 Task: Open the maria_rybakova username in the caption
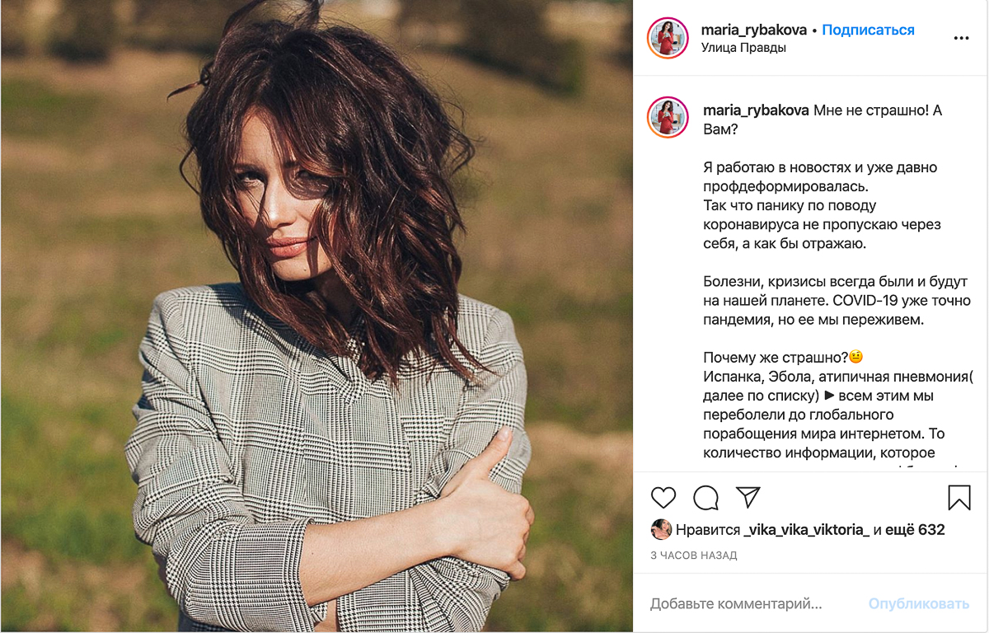click(x=757, y=110)
